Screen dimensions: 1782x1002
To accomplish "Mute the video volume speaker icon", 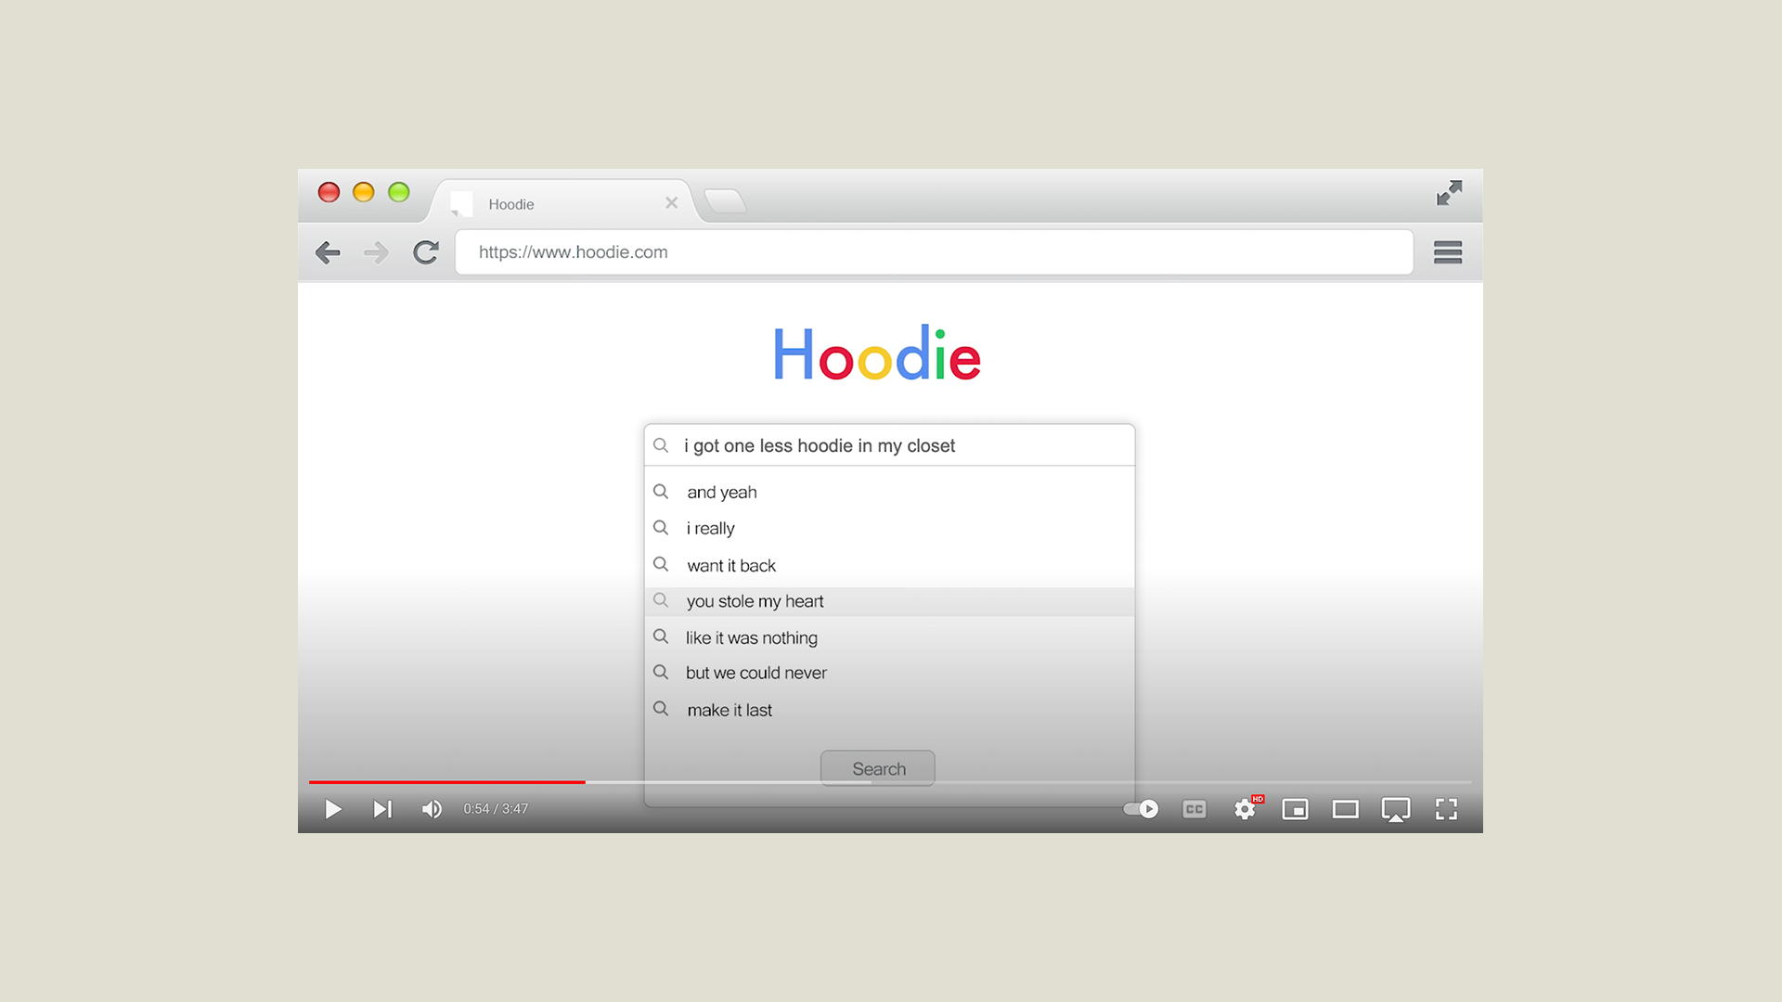I will 432,809.
